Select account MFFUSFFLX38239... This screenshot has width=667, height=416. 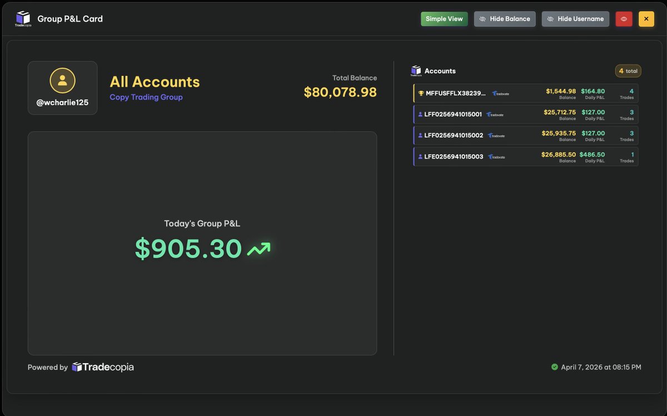[x=456, y=93]
